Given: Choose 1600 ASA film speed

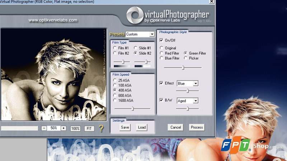Looking at the screenshot, I should 115,100.
